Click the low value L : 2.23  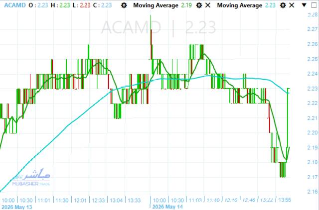[81, 5]
